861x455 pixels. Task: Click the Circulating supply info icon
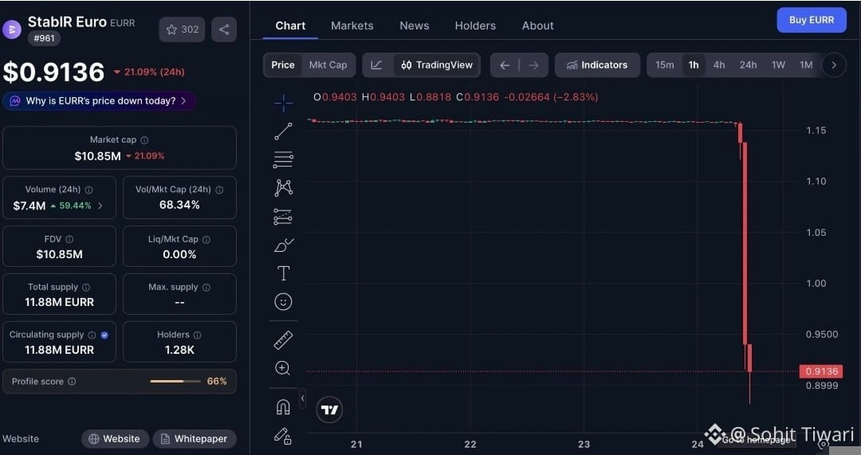(92, 335)
